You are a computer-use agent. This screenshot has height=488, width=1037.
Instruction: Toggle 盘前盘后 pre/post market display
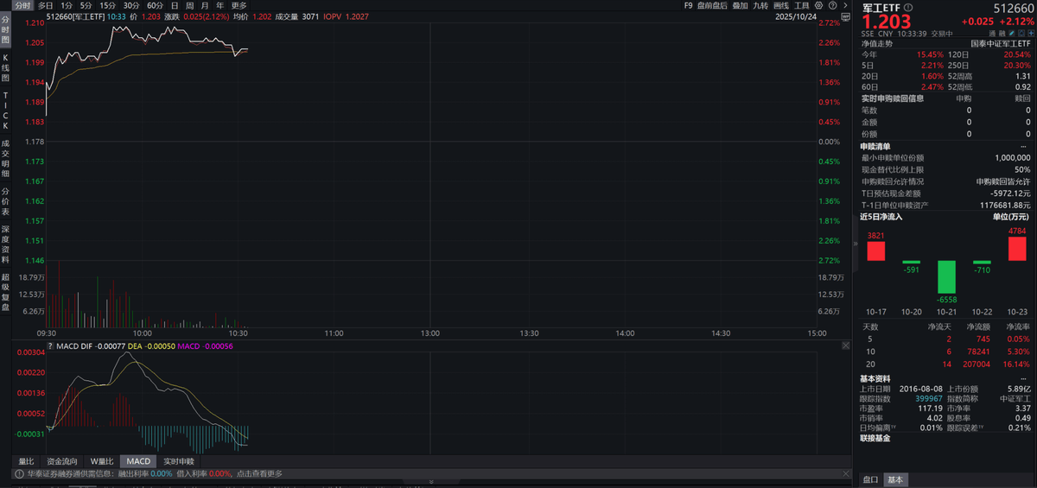711,5
